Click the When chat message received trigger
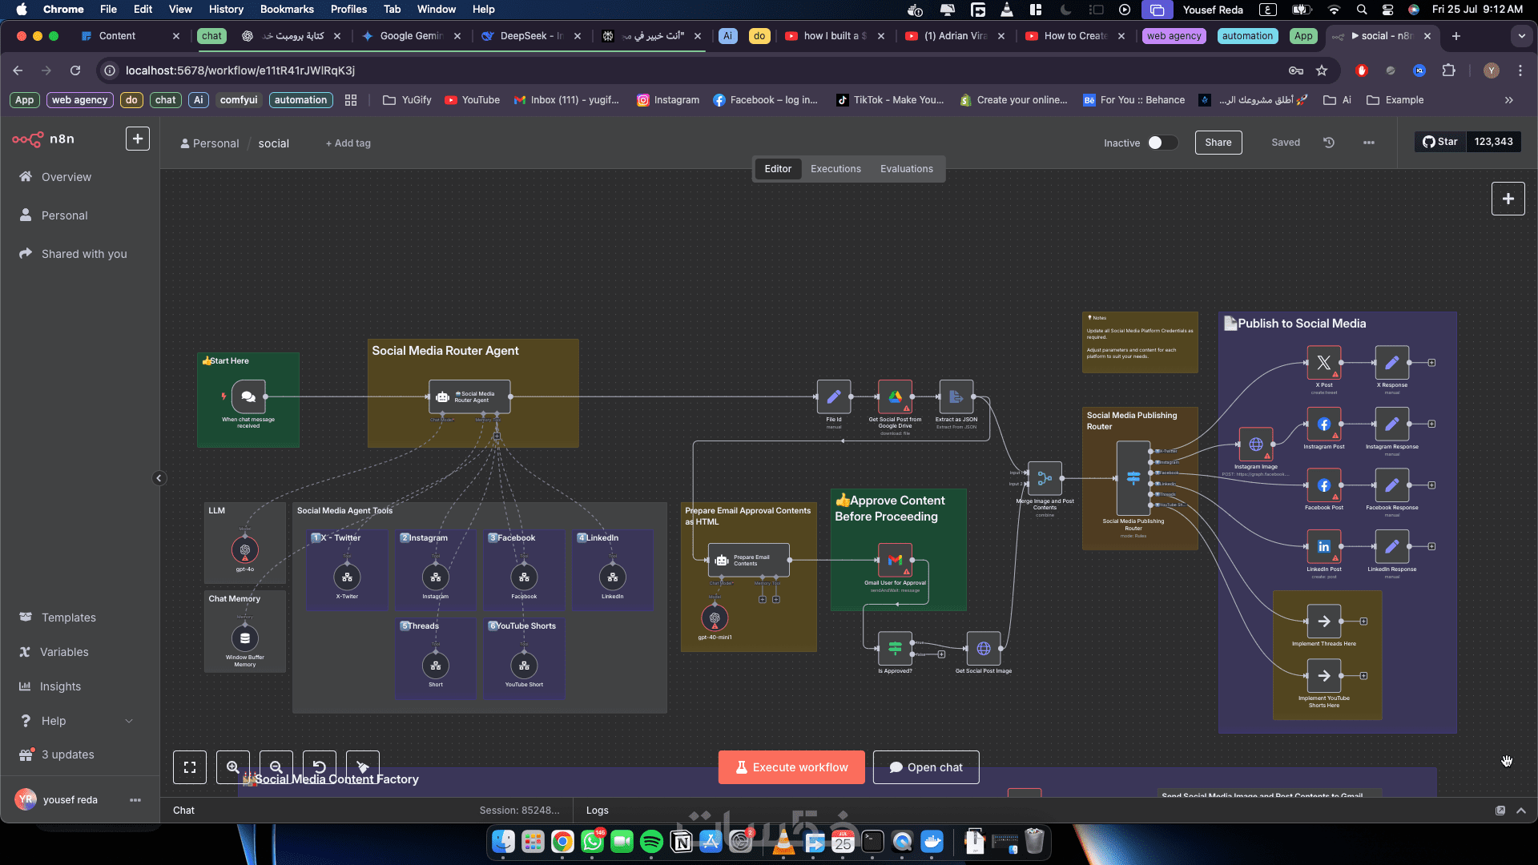 pyautogui.click(x=248, y=396)
